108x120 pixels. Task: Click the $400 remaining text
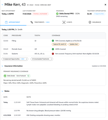click(62, 16)
